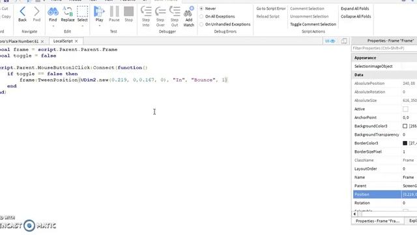The width and height of the screenshot is (417, 235).
Task: Open Select dropdown arrow
Action: coord(83,26)
